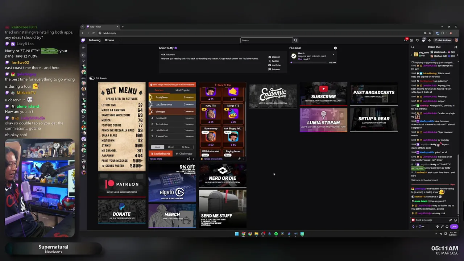Open the Elgato 5% off panel
Image resolution: width=464 pixels, height=261 pixels.
172,182
